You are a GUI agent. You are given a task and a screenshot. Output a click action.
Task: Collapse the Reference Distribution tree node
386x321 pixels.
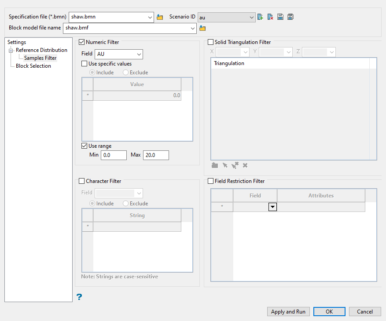11,51
